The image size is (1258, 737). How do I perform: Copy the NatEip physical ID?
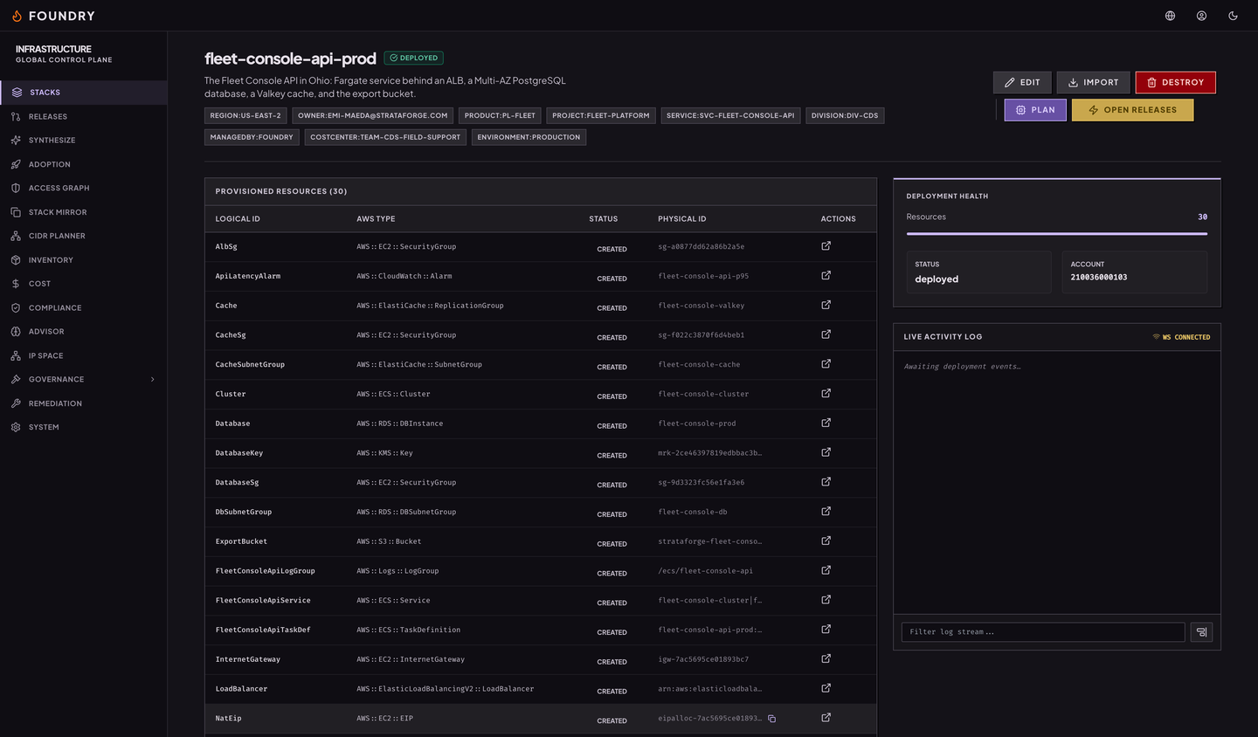(771, 719)
